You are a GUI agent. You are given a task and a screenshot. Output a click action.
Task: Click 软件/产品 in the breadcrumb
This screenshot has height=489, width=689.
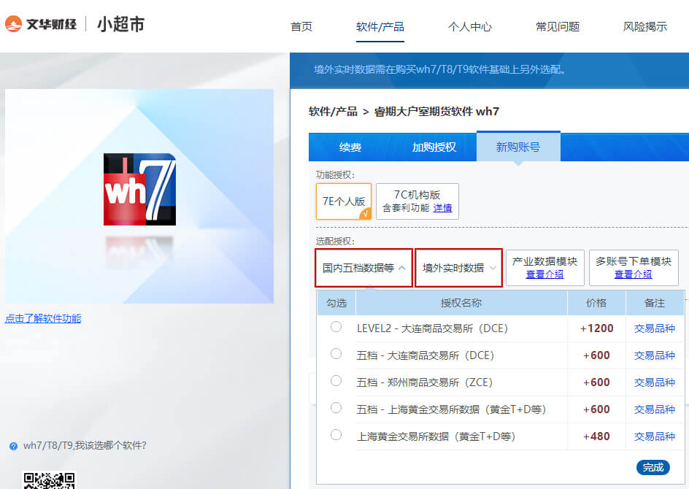pyautogui.click(x=333, y=112)
